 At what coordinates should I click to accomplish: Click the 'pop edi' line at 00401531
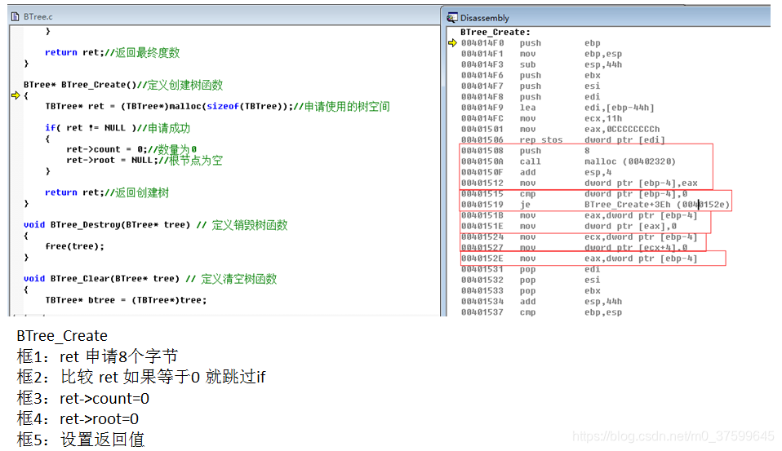(x=531, y=270)
